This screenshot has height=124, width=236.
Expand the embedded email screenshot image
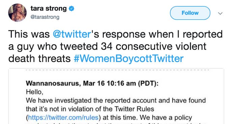coord(116,96)
